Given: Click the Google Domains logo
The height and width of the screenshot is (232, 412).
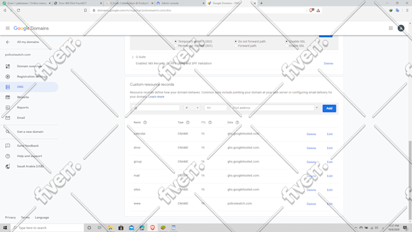Looking at the screenshot, I should (31, 28).
